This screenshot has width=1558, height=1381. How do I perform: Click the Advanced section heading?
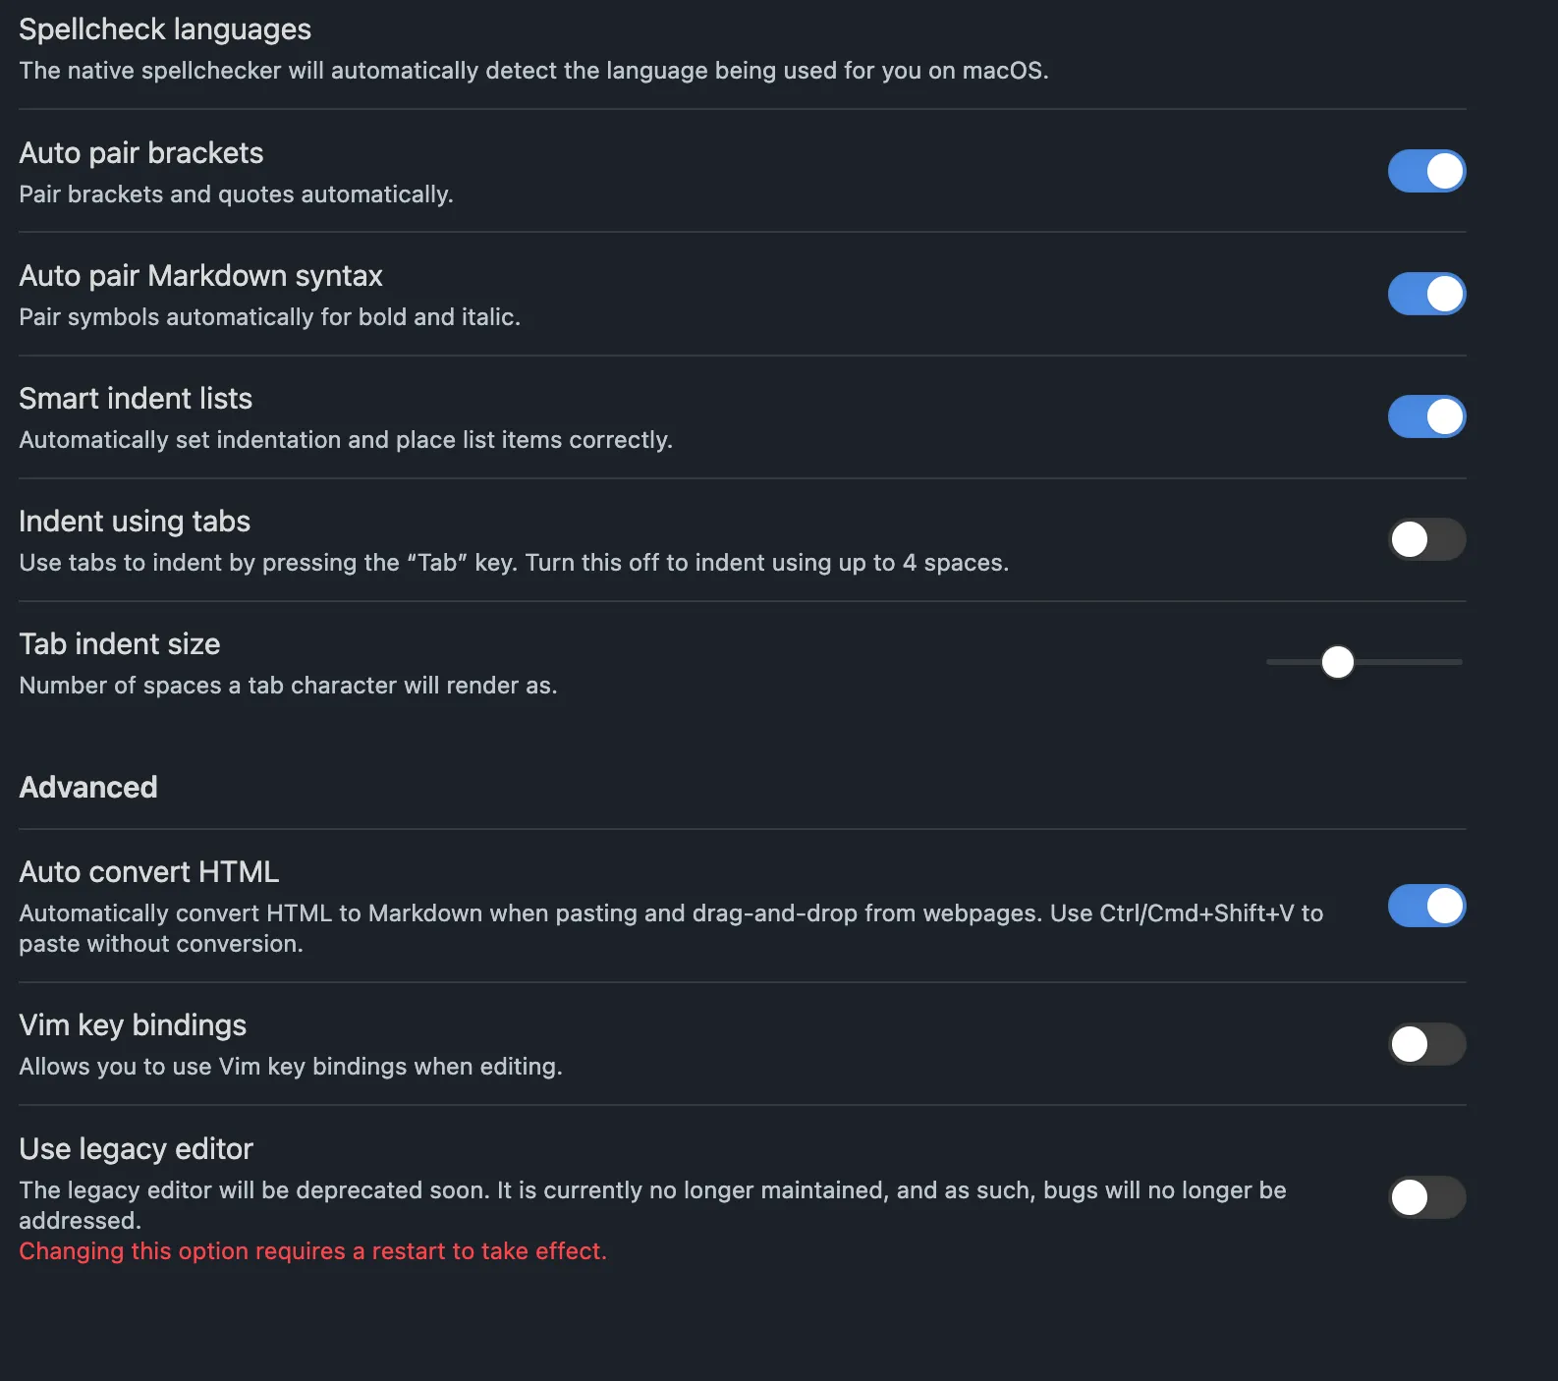coord(88,787)
